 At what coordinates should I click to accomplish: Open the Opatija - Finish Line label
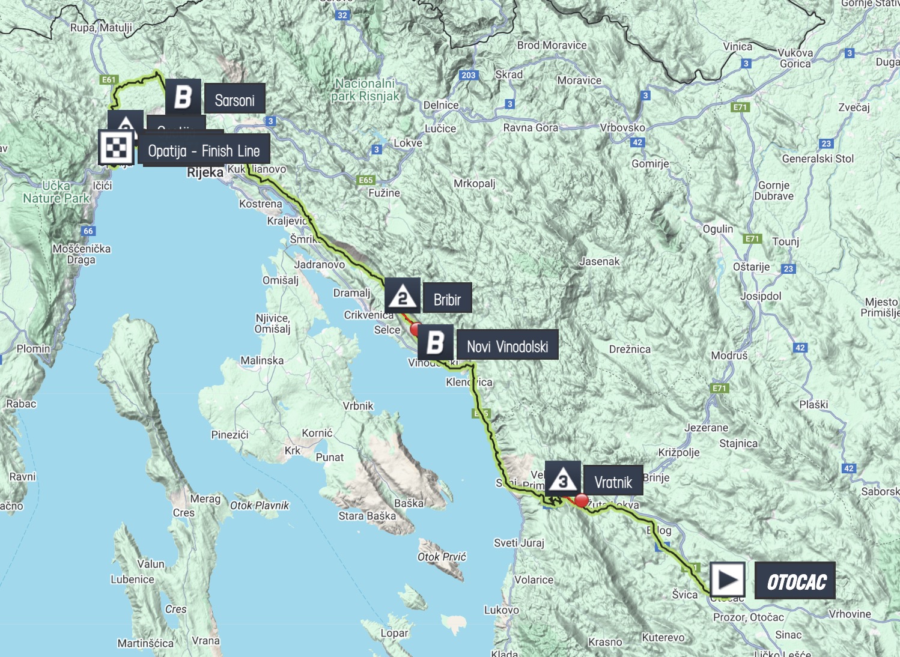click(204, 150)
